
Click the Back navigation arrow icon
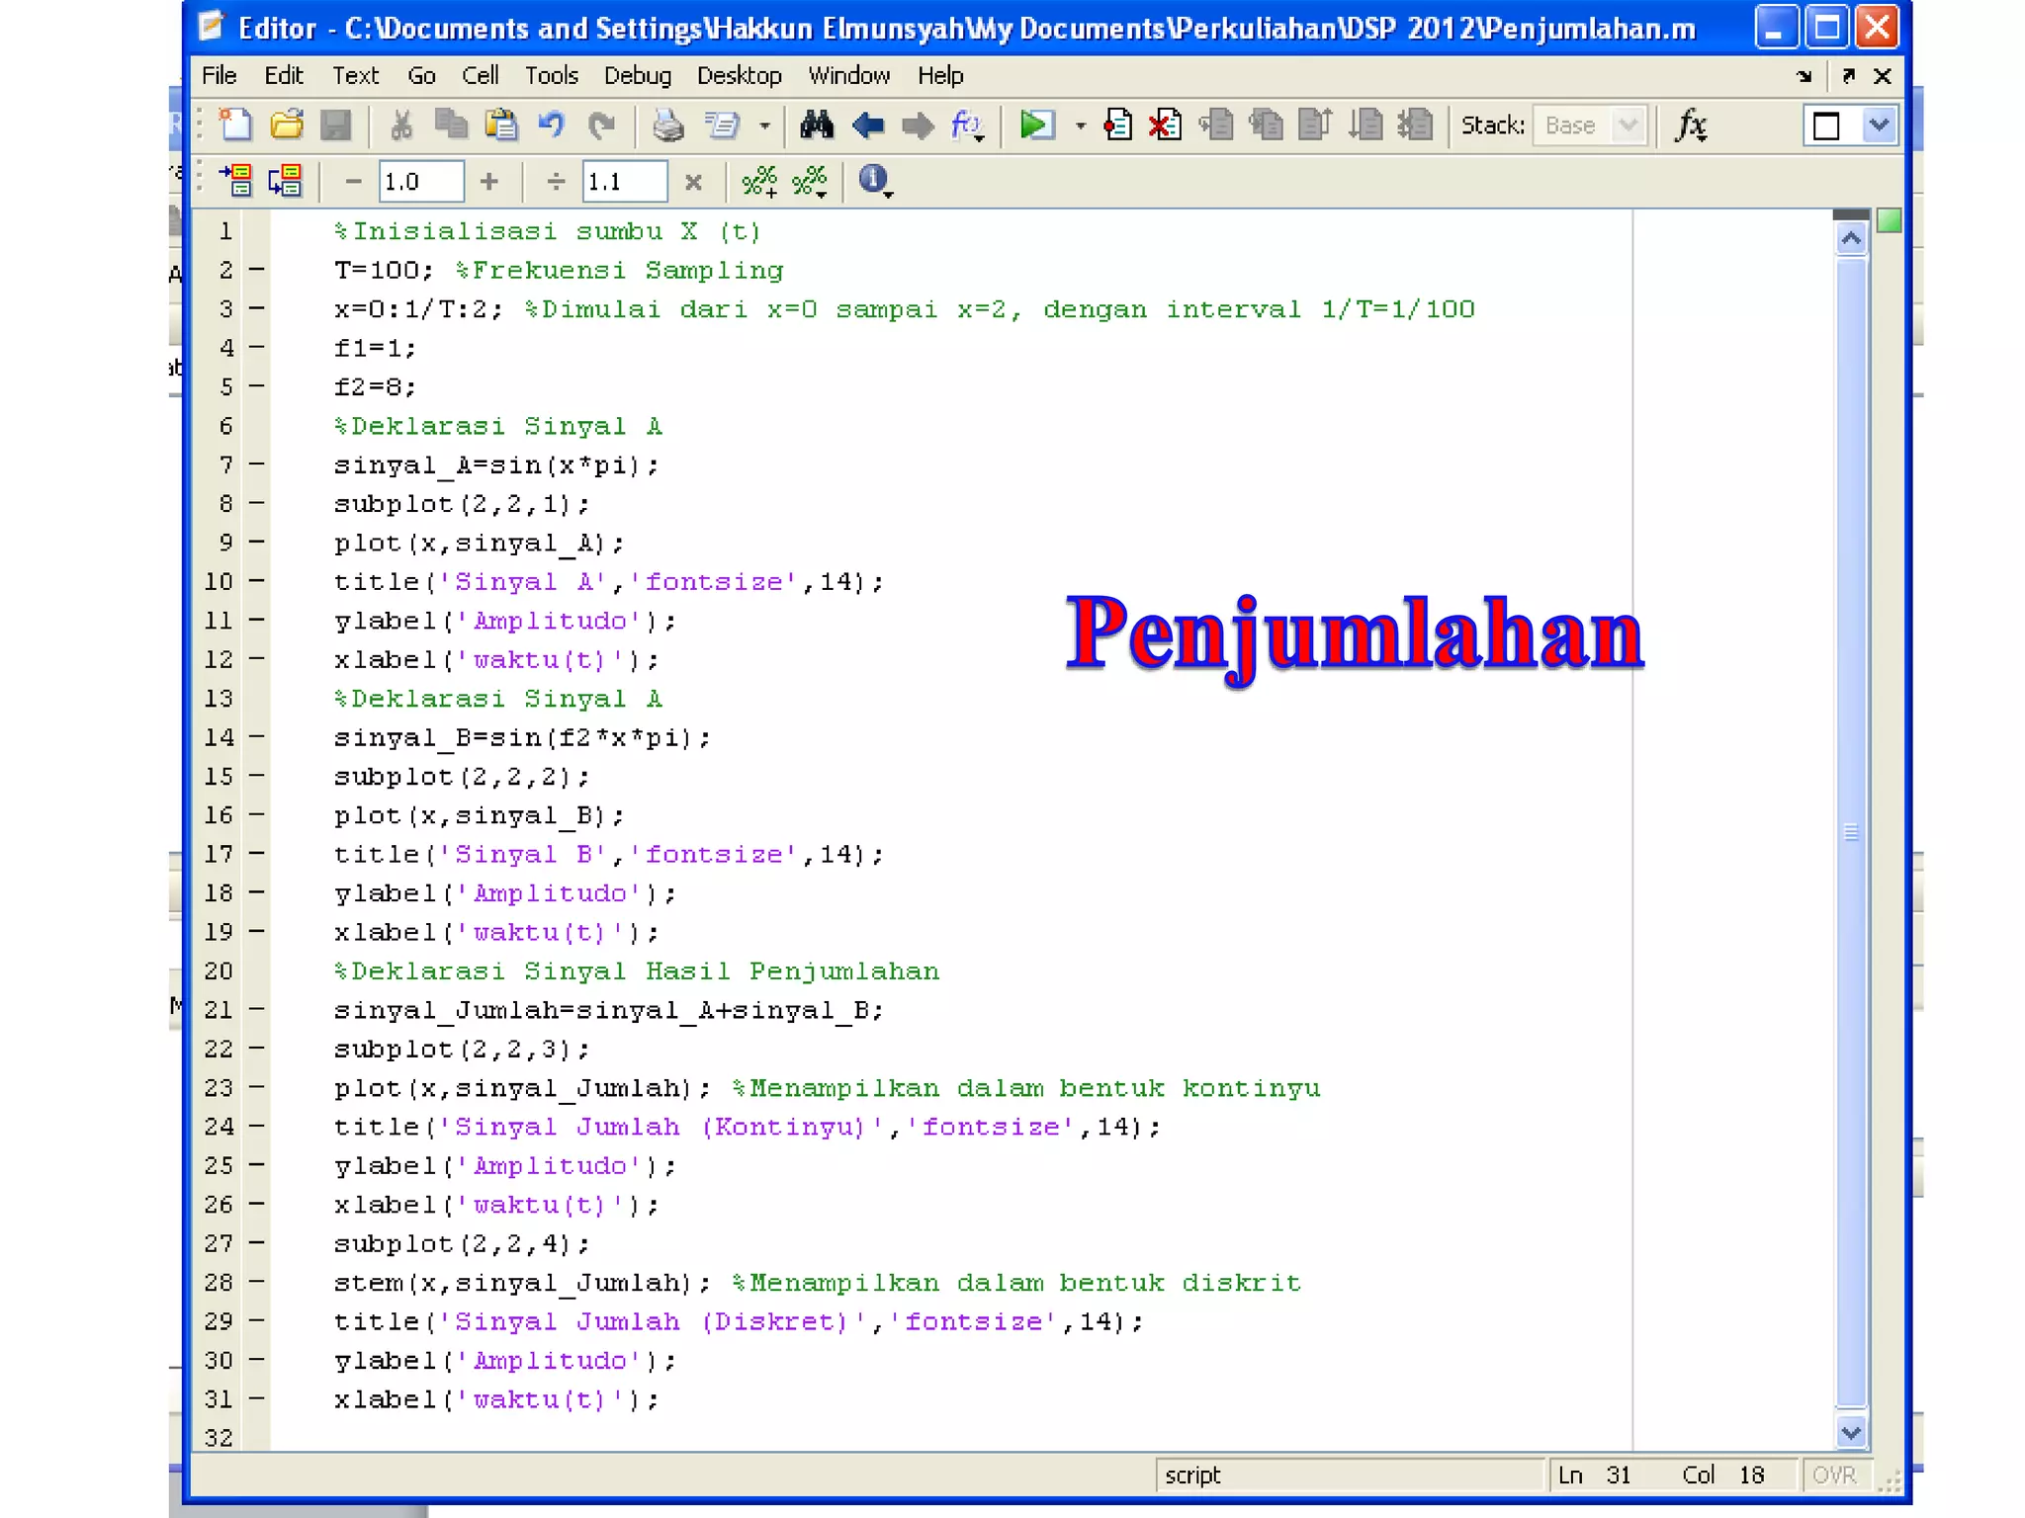tap(867, 126)
